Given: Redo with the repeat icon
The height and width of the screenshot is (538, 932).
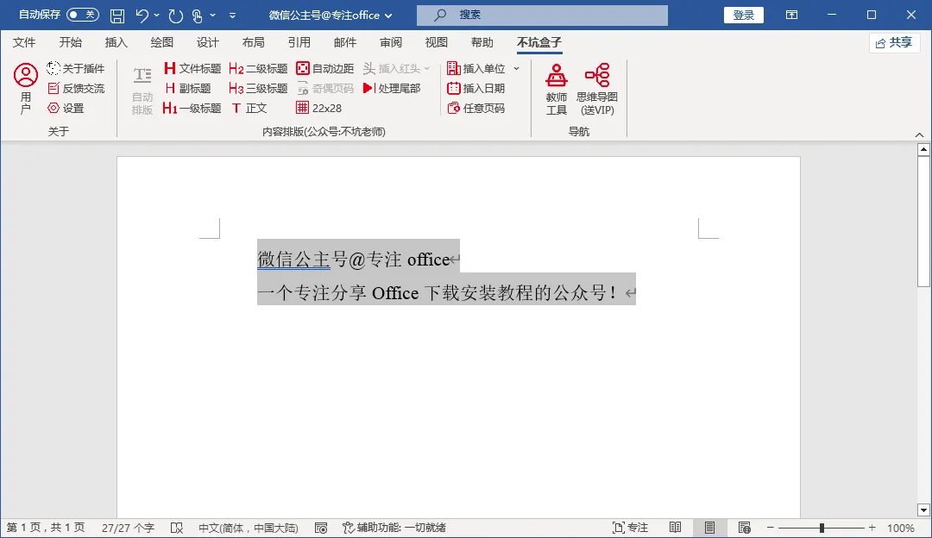Looking at the screenshot, I should pos(175,16).
